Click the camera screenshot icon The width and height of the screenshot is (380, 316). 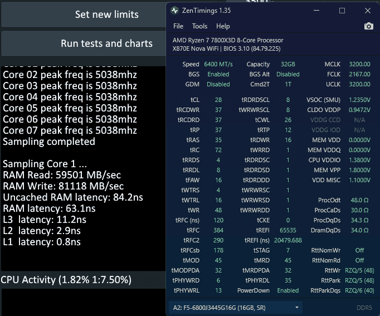coord(368,26)
